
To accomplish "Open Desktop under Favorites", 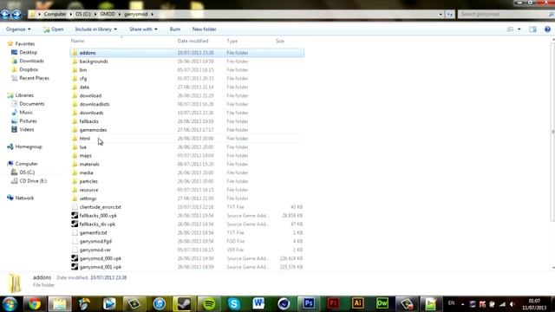I will point(28,52).
